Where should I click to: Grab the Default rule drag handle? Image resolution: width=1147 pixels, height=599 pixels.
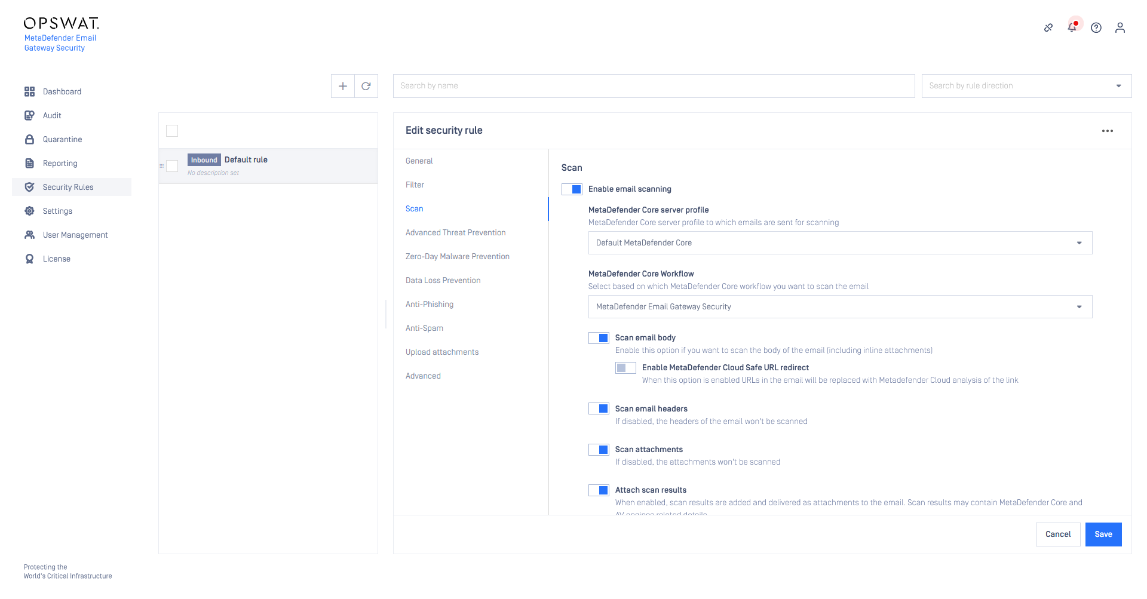161,166
